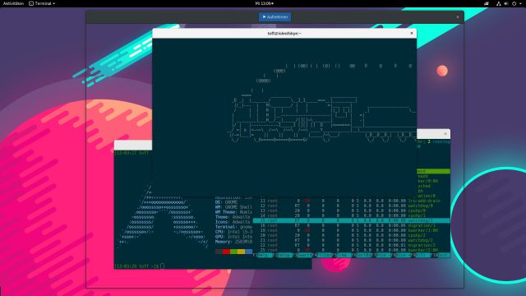Open the Terminal app menu in top bar
This screenshot has height=296, width=526.
[42, 3]
